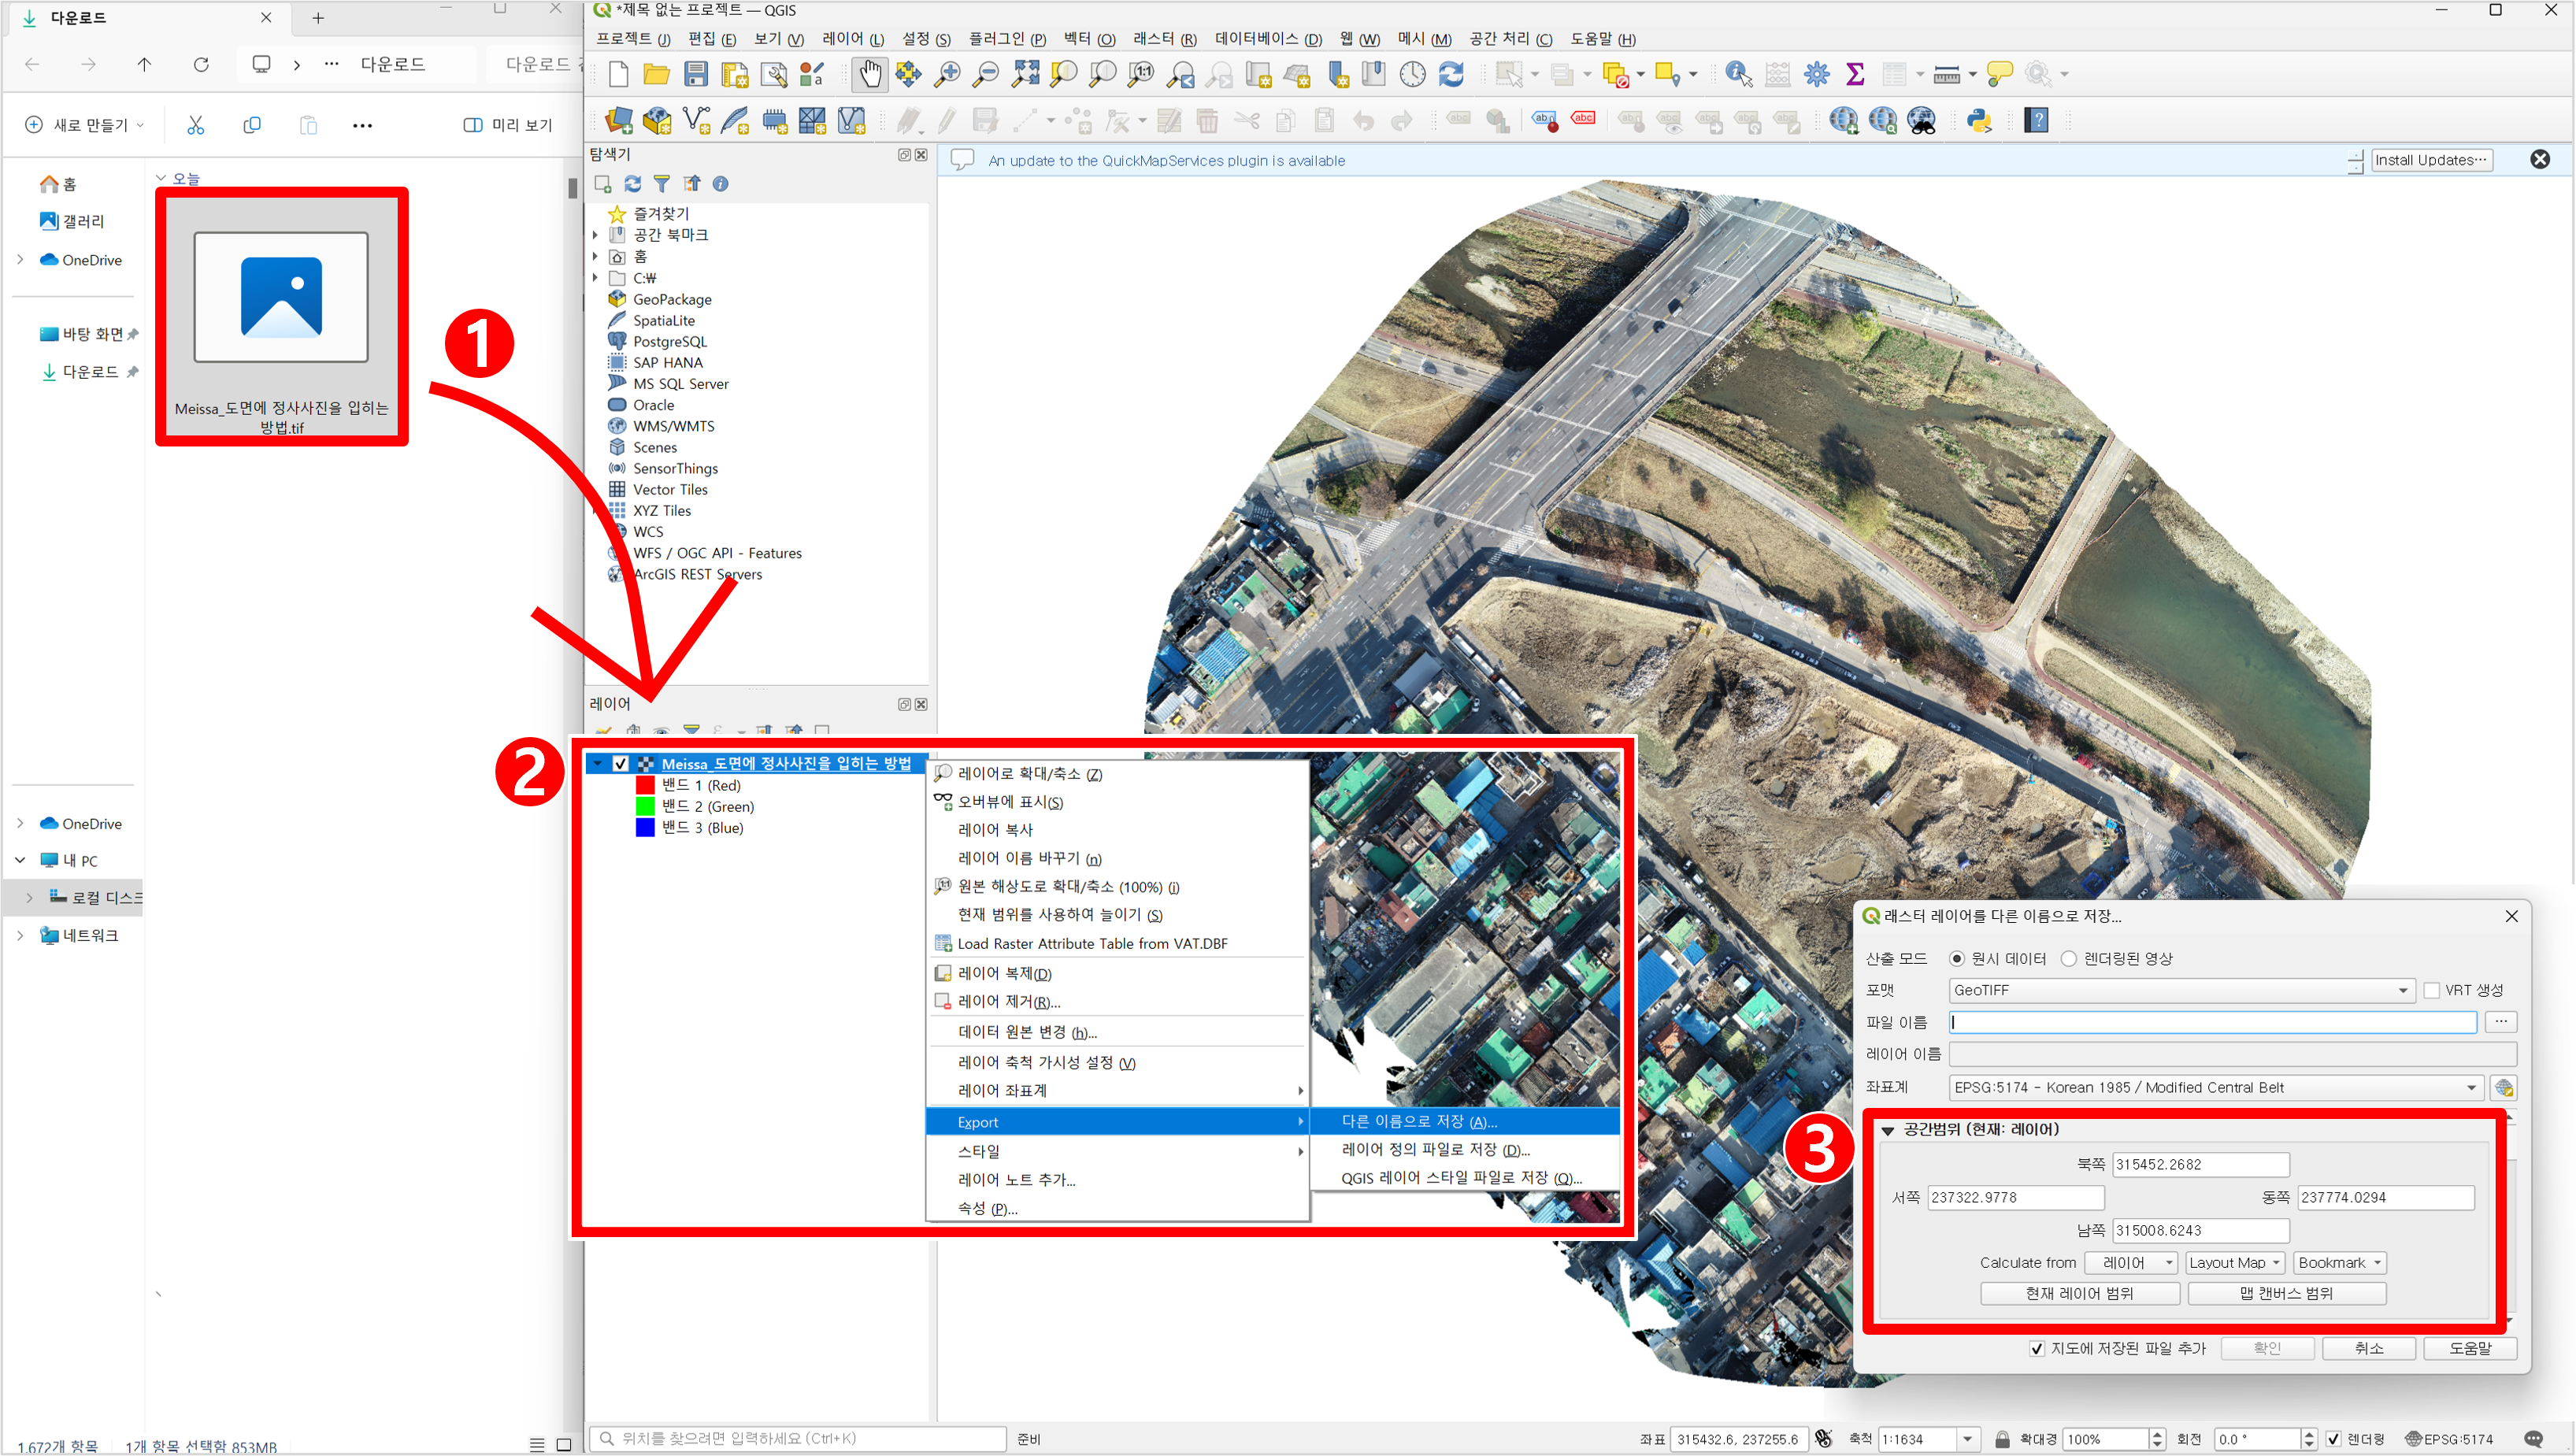Open the temporal controller clock
The image size is (2576, 1456).
coord(1412,75)
